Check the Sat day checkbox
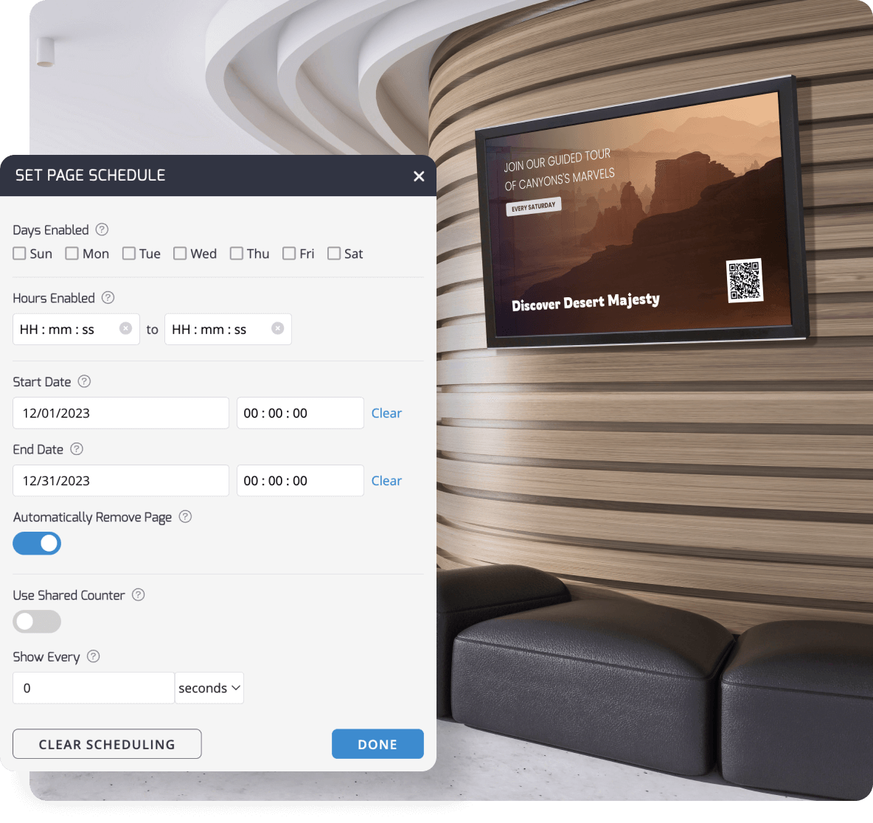This screenshot has width=873, height=823. (334, 254)
